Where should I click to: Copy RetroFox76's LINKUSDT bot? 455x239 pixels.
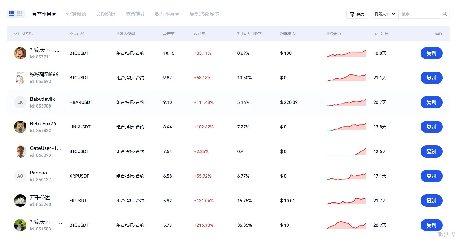[x=432, y=127]
